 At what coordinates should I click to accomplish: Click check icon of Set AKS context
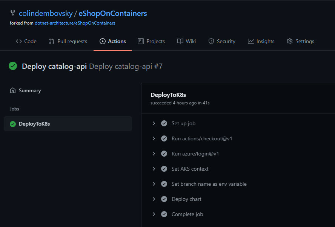164,169
